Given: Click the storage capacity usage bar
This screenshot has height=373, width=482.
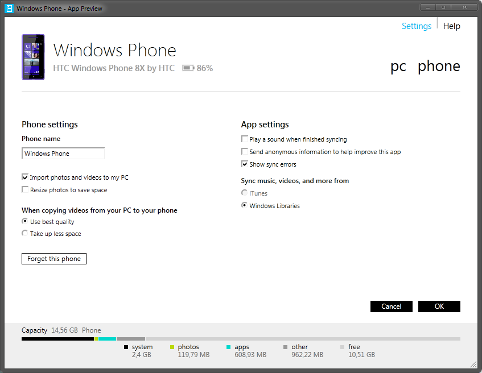Looking at the screenshot, I should (x=241, y=339).
